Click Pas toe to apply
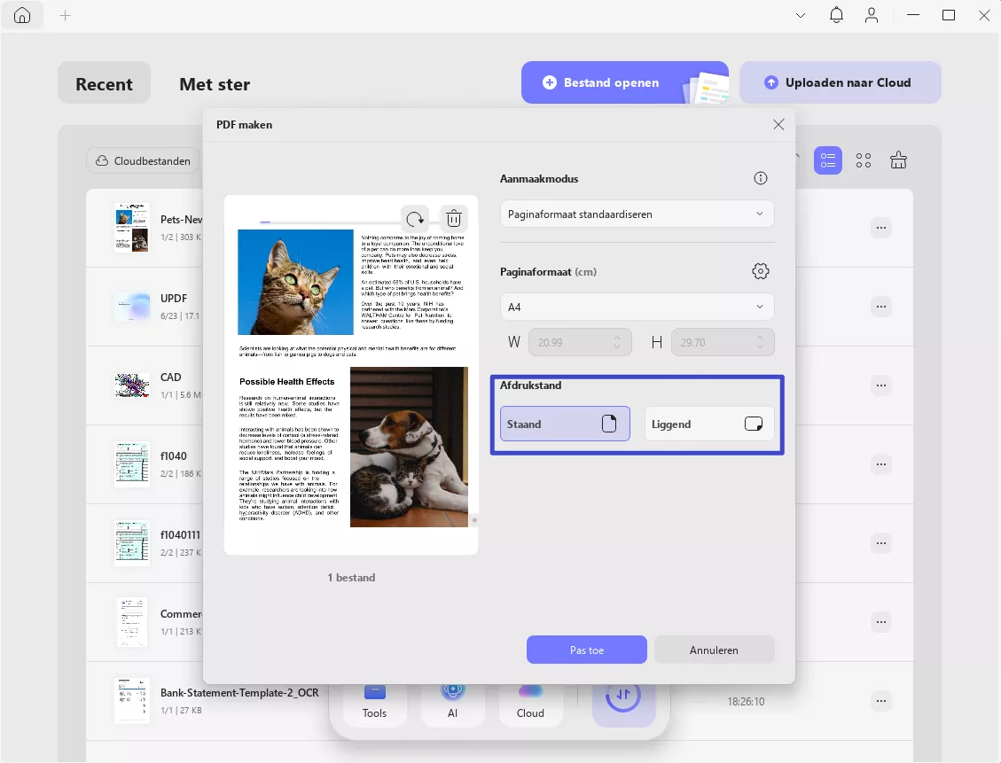This screenshot has height=763, width=1001. pyautogui.click(x=587, y=650)
